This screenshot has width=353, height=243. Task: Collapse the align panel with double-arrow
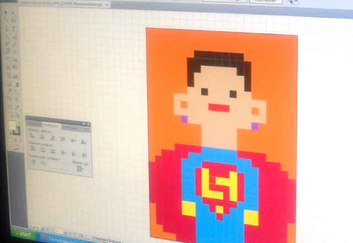click(83, 124)
